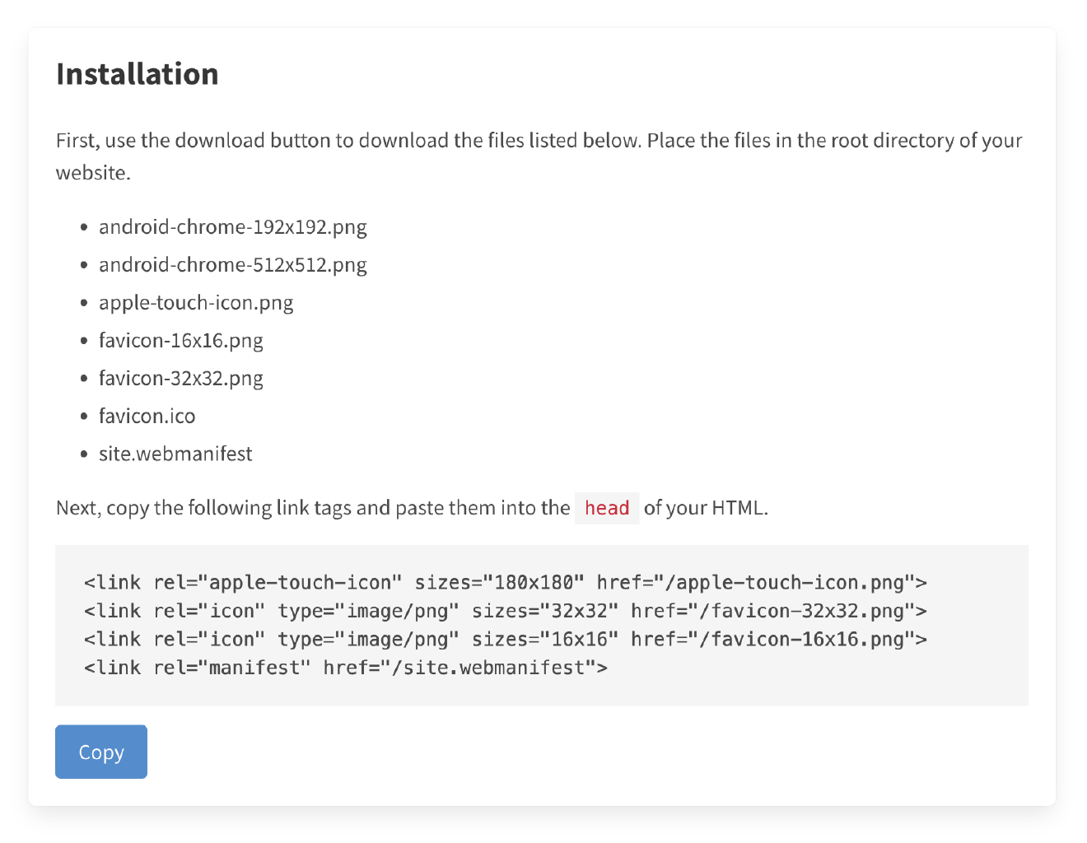This screenshot has width=1087, height=843.
Task: Click the manifest link tag code line
Action: point(345,668)
